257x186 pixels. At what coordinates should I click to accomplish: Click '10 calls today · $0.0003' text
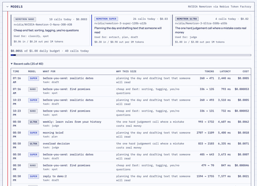coord(68,19)
